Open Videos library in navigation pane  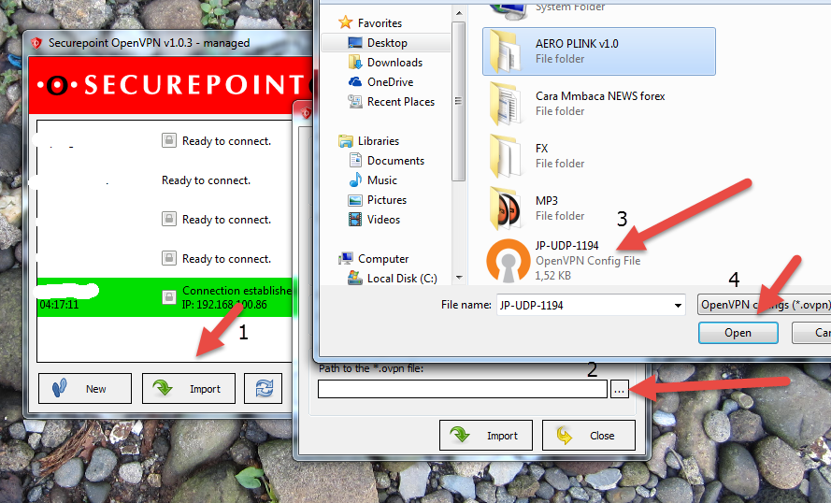coord(374,220)
